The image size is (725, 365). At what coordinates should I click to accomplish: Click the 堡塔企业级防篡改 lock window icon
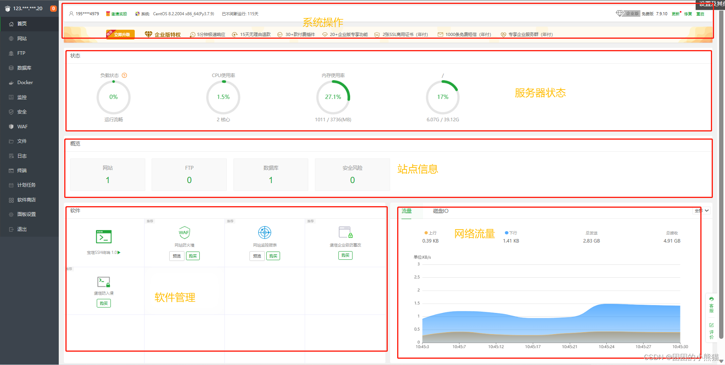[x=346, y=232]
